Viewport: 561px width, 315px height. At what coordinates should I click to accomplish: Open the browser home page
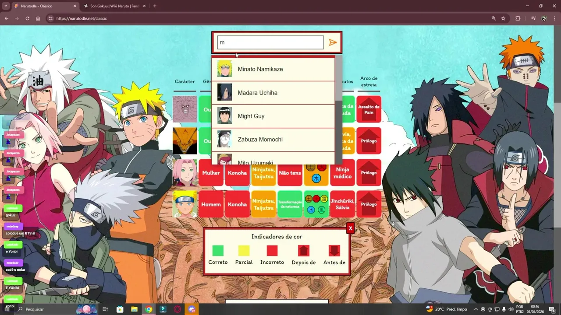(38, 18)
